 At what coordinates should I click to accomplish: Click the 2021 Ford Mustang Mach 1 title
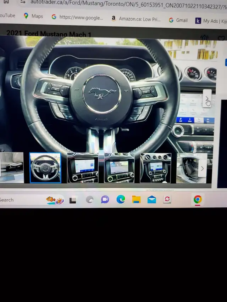(x=49, y=34)
